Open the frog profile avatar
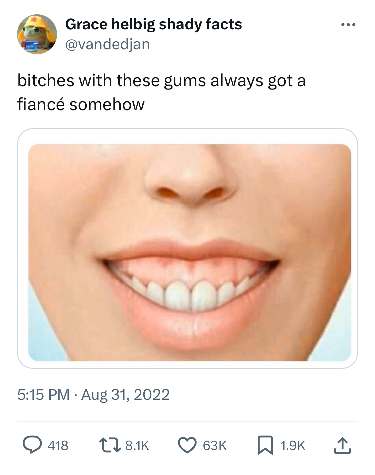This screenshot has width=375, height=475. (37, 34)
